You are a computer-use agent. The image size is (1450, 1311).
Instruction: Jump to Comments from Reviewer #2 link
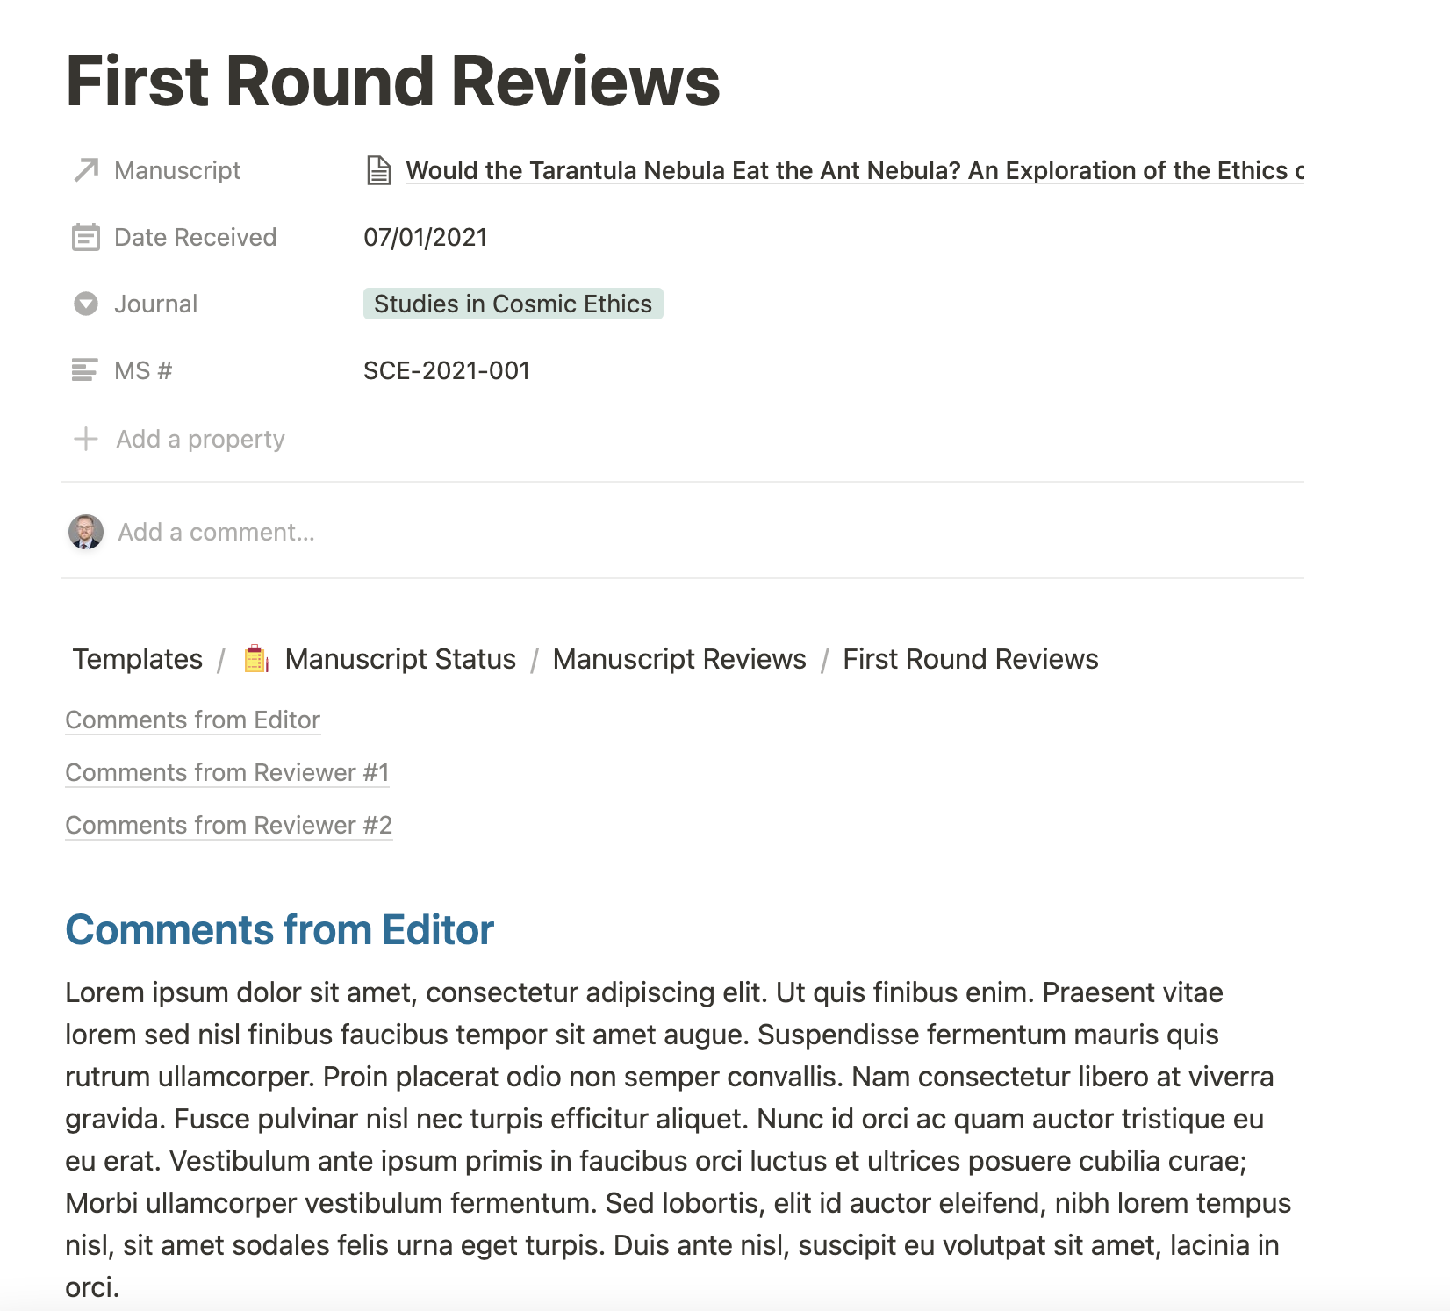click(x=229, y=826)
